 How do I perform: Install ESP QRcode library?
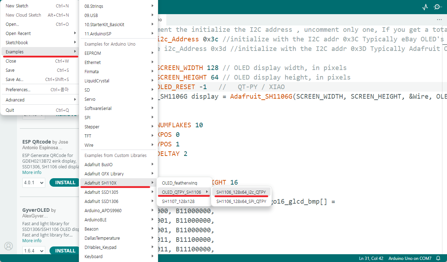tap(65, 182)
